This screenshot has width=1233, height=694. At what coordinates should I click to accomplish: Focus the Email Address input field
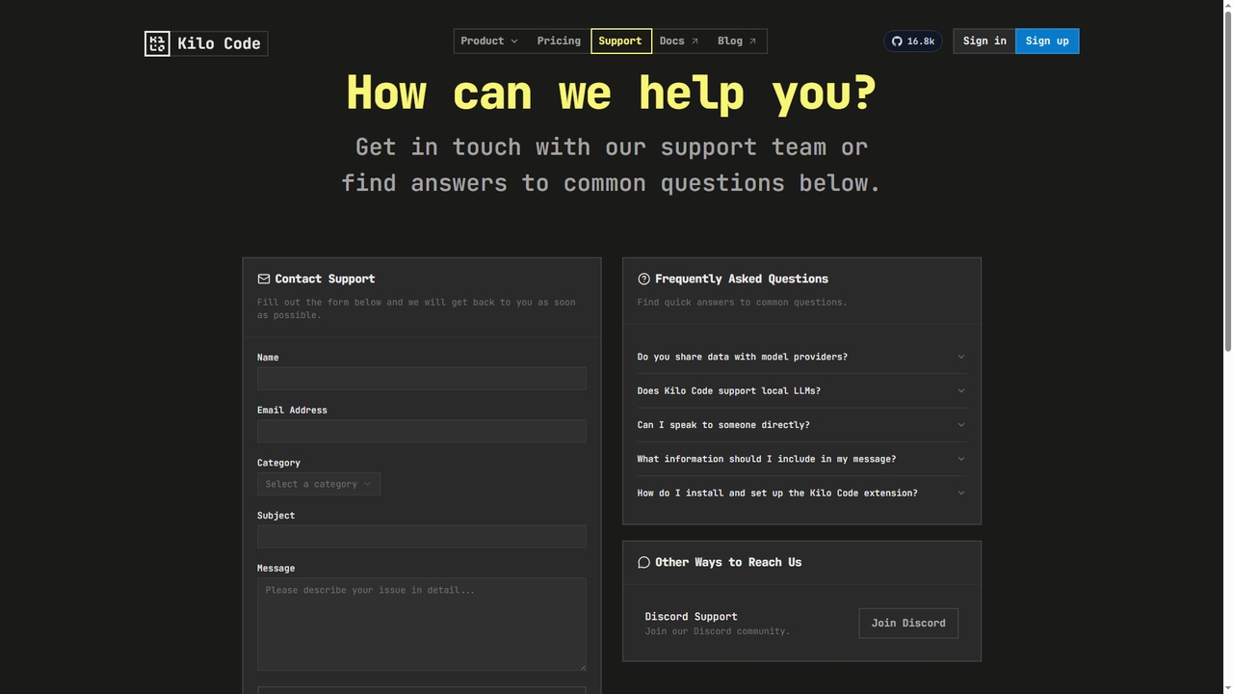(421, 431)
